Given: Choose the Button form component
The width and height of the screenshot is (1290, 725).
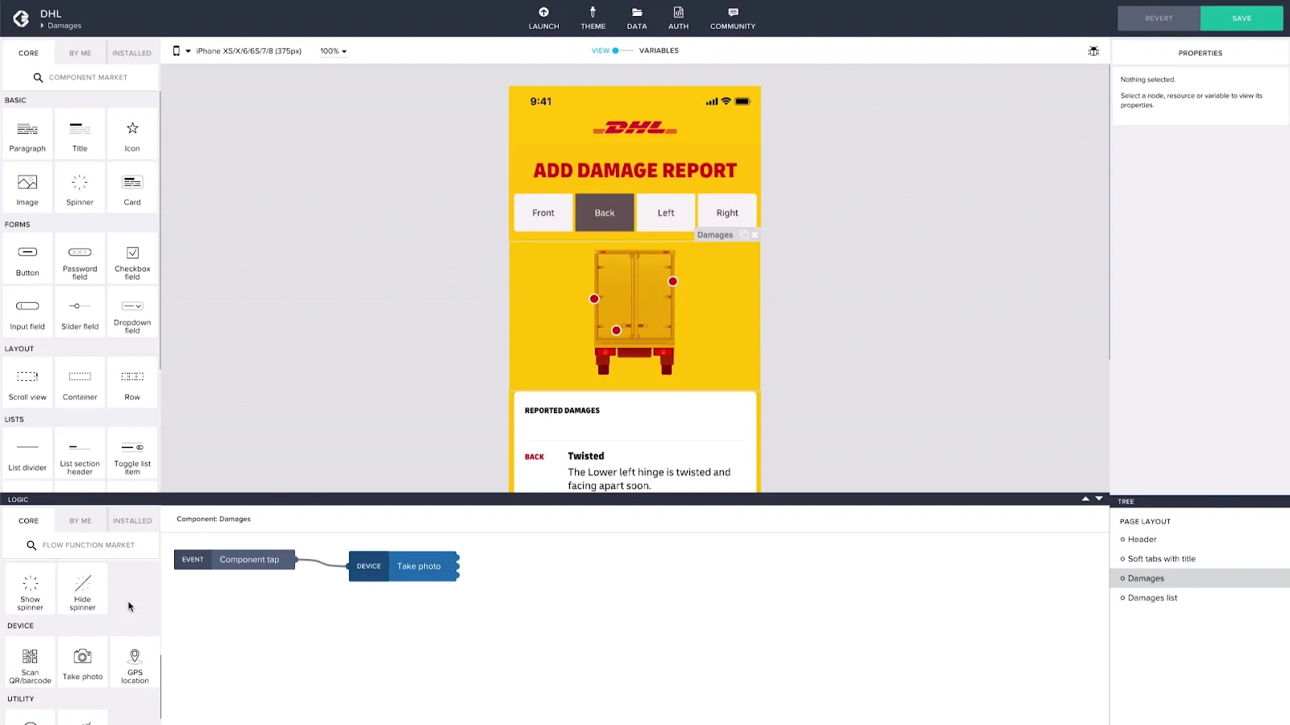Looking at the screenshot, I should pos(27,258).
